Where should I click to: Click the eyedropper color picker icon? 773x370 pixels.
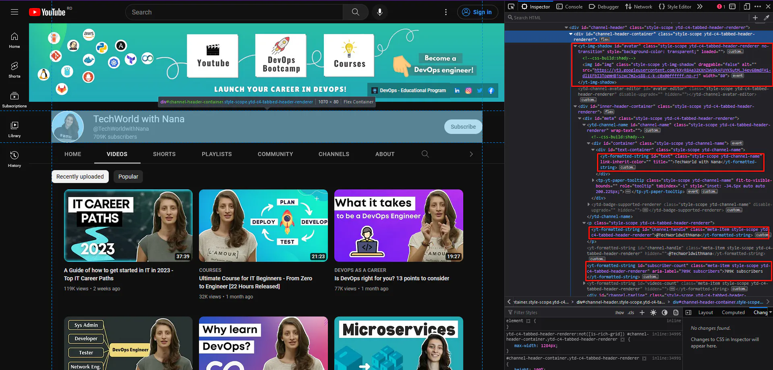767,18
